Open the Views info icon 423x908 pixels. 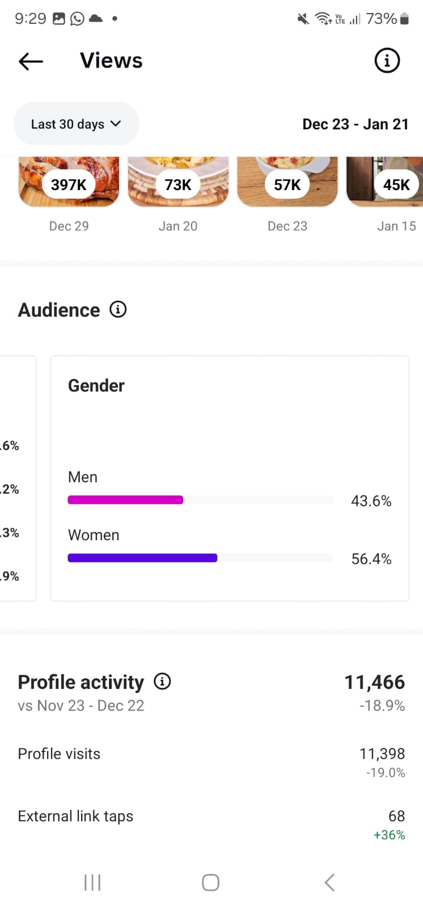pyautogui.click(x=387, y=60)
